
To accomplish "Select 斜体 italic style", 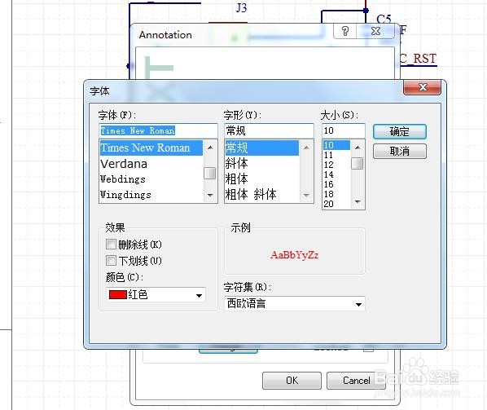I will click(x=262, y=164).
